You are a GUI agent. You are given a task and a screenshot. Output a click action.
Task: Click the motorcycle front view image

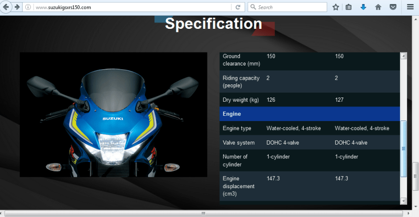click(x=114, y=115)
